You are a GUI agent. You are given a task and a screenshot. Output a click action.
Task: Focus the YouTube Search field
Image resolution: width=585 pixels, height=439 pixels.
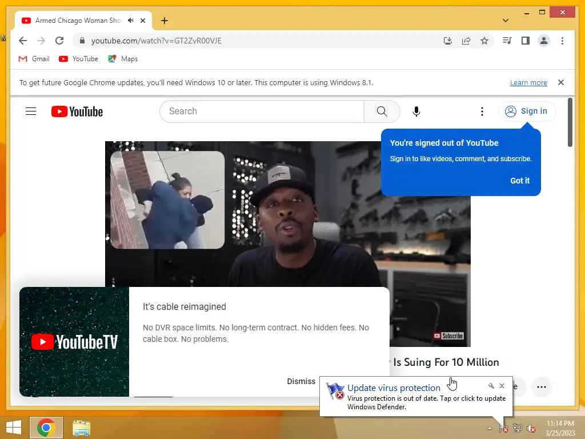[262, 111]
